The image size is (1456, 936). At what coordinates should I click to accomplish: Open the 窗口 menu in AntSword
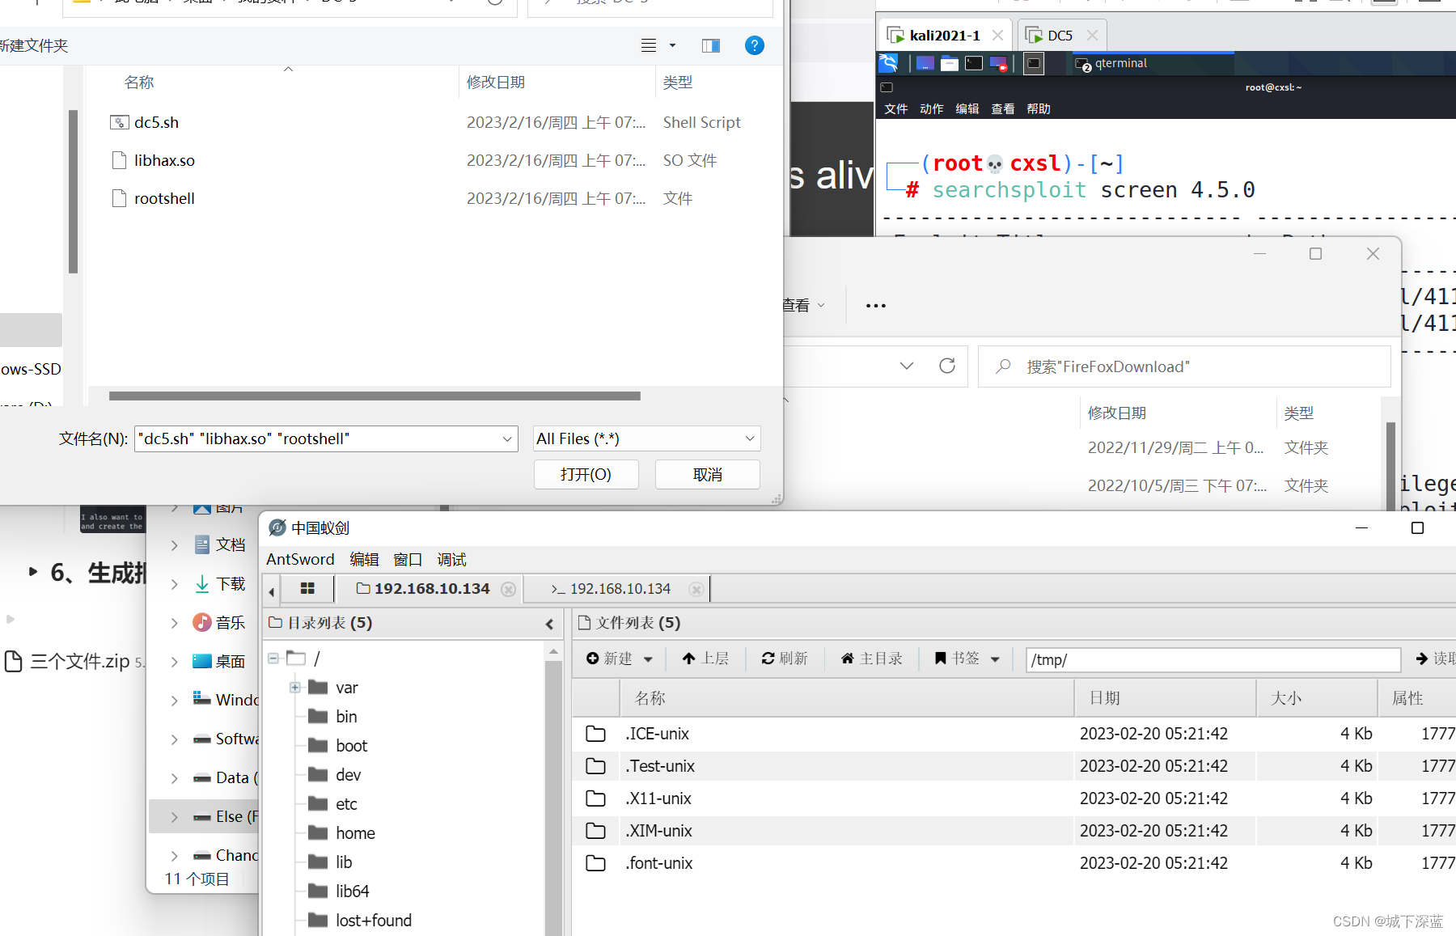click(x=408, y=559)
